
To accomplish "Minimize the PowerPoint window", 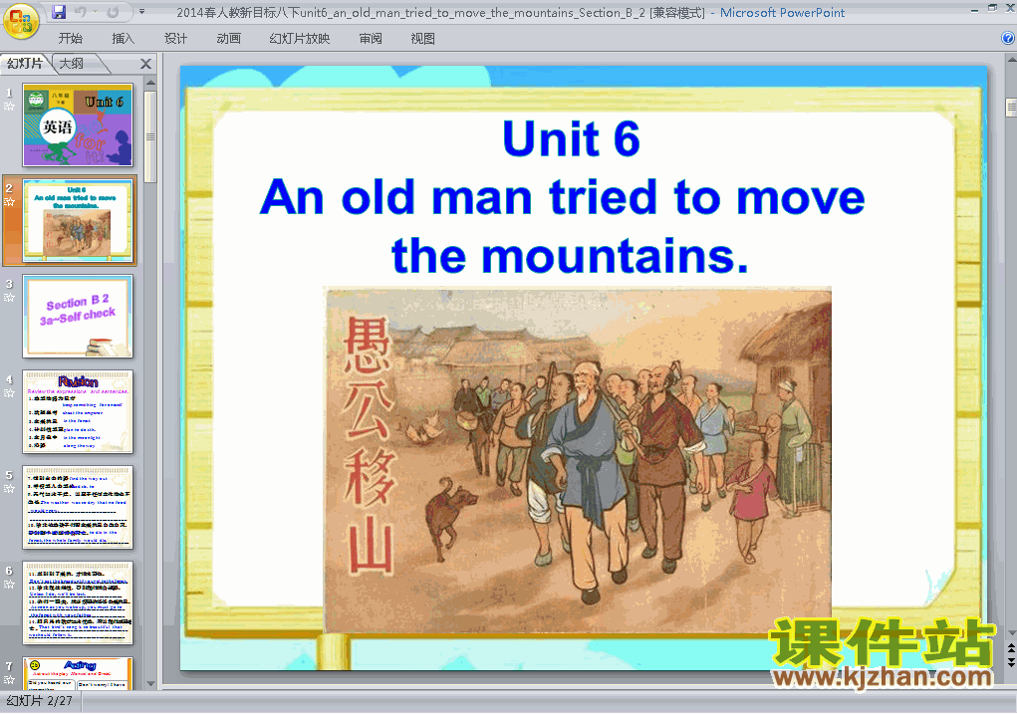I will 974,10.
